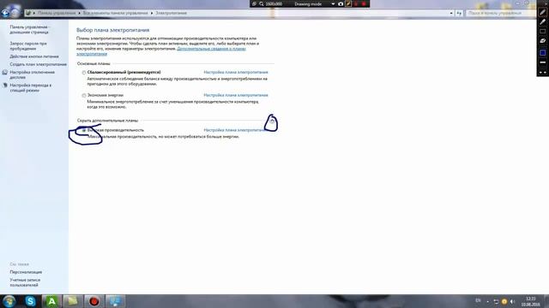The height and width of the screenshot is (308, 549).
Task: Select the eraser tool in drawing panel
Action: pyautogui.click(x=543, y=41)
